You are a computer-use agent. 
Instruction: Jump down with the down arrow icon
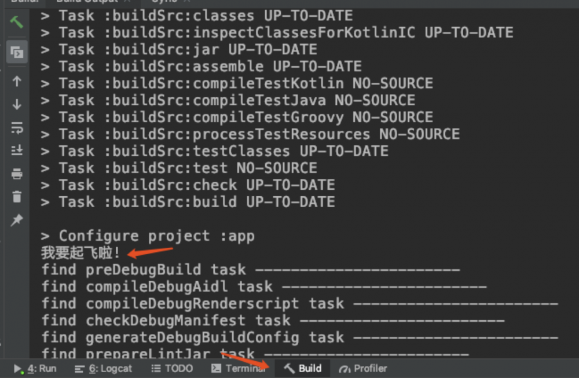(17, 105)
